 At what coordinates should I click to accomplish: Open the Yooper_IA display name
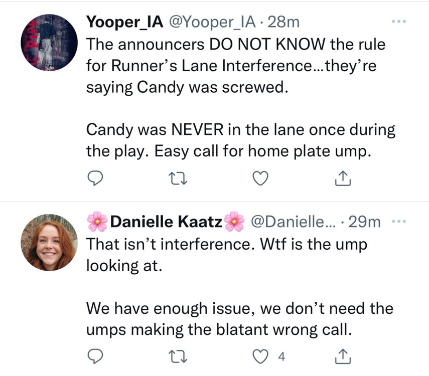point(123,22)
